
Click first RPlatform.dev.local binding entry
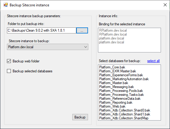coord(113,30)
